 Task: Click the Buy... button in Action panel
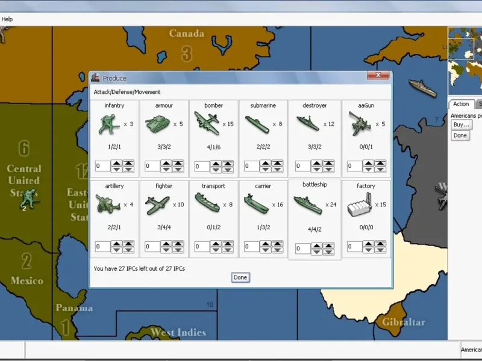462,125
